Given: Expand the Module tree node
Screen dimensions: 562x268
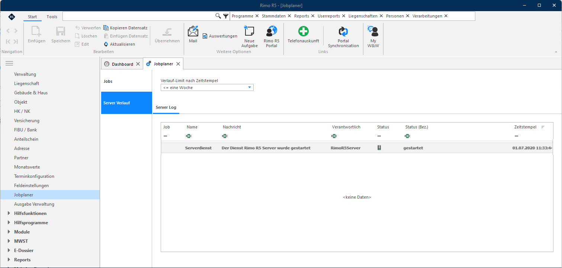Looking at the screenshot, I should (x=9, y=232).
